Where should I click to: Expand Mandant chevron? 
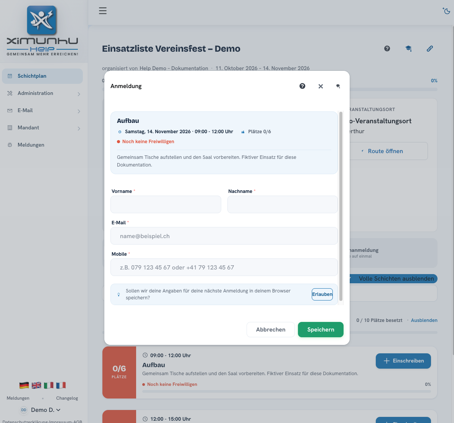pos(79,128)
